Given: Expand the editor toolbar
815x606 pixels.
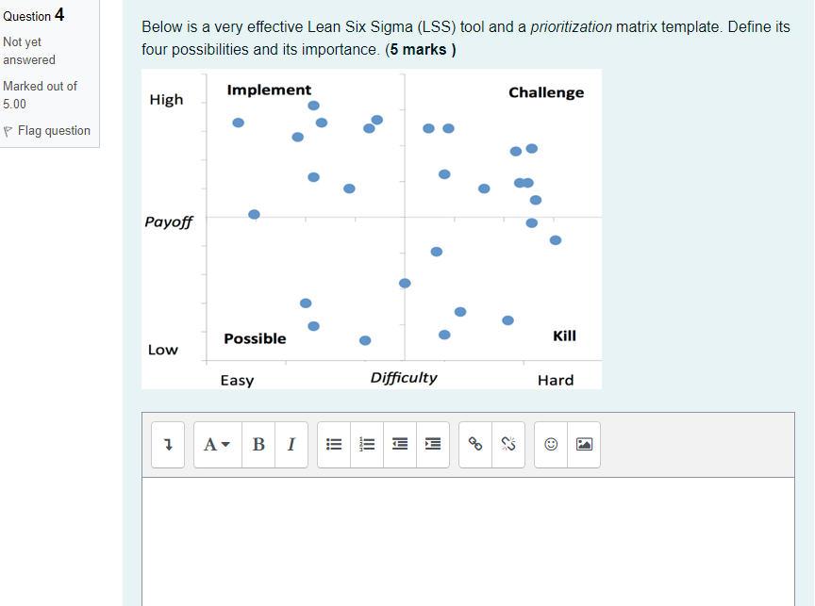Looking at the screenshot, I should click(x=167, y=444).
